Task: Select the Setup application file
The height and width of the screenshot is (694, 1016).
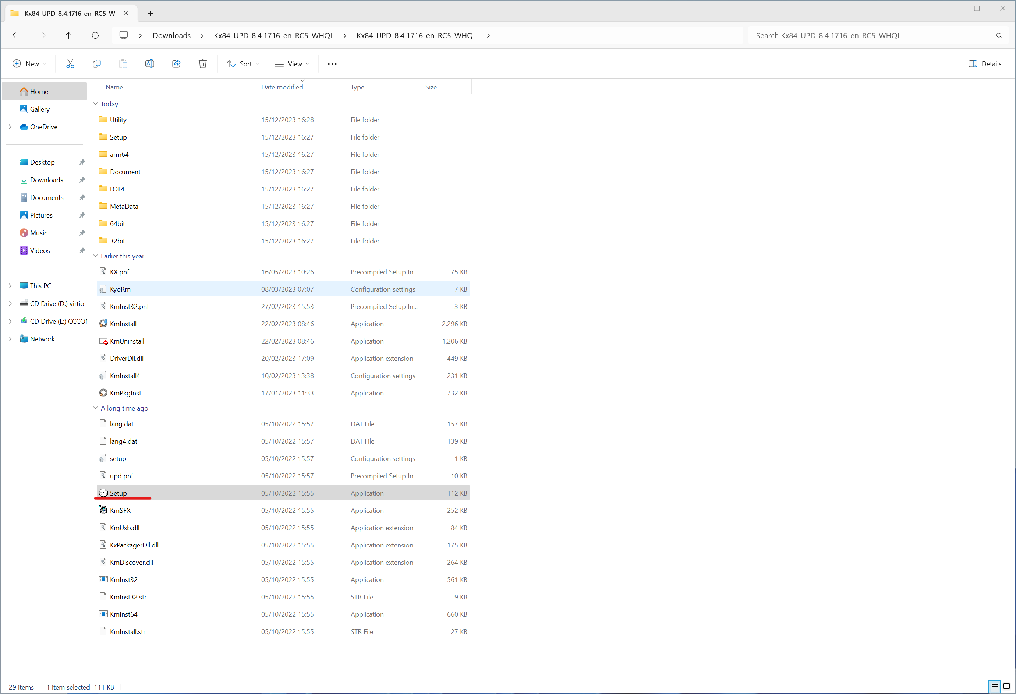Action: (x=284, y=493)
